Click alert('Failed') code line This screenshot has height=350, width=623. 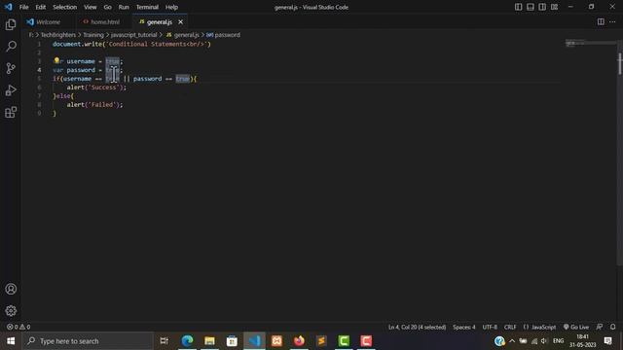94,105
